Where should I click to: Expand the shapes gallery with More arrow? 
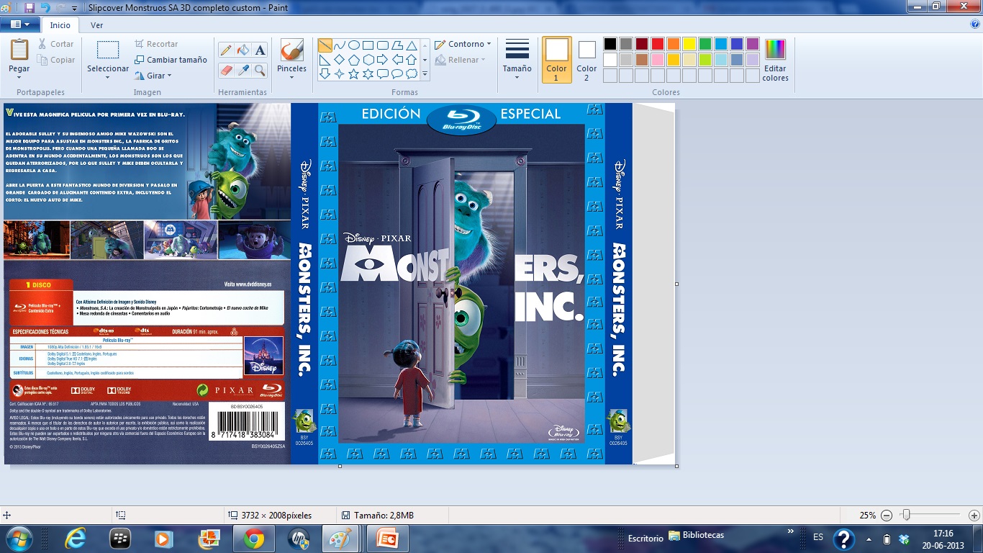pyautogui.click(x=425, y=73)
